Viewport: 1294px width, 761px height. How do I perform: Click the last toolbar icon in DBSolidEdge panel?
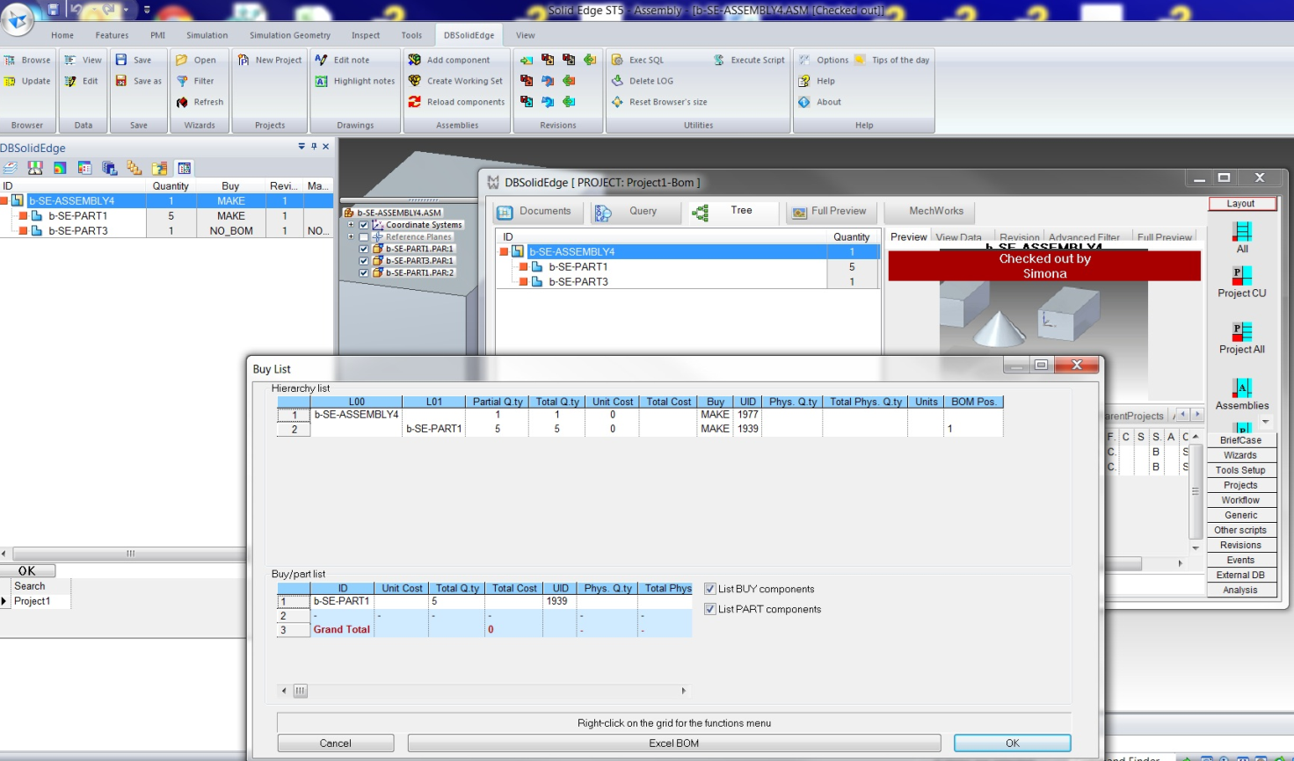pyautogui.click(x=185, y=168)
